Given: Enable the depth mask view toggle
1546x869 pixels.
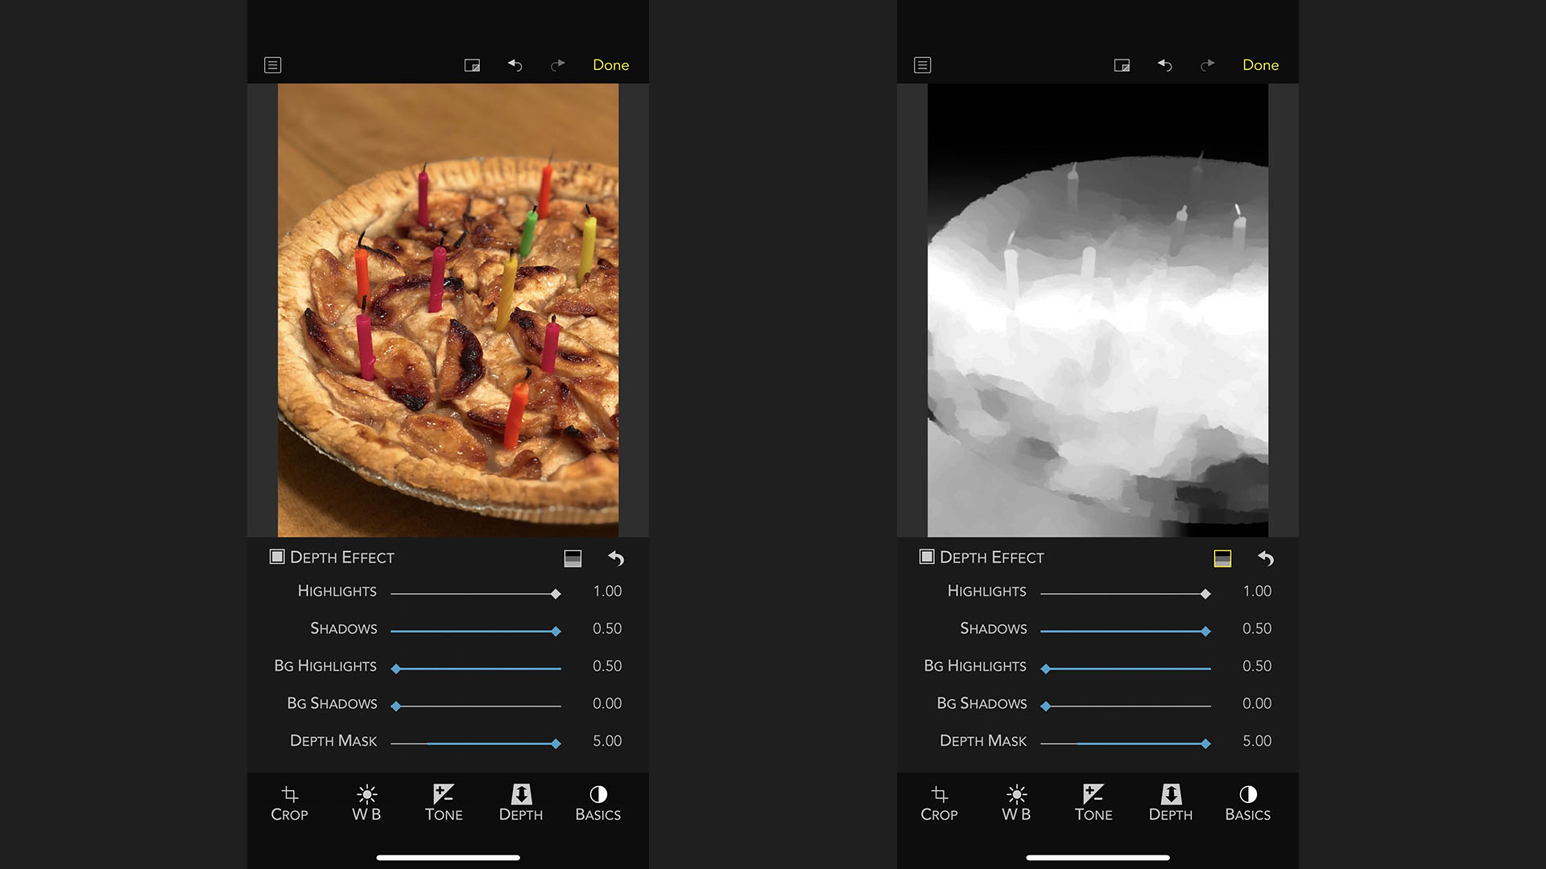Looking at the screenshot, I should pyautogui.click(x=573, y=558).
